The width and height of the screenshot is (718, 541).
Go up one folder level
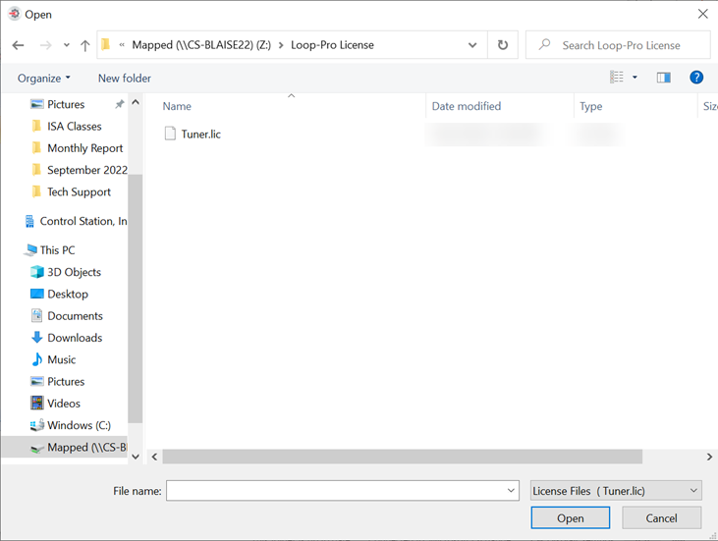(85, 45)
